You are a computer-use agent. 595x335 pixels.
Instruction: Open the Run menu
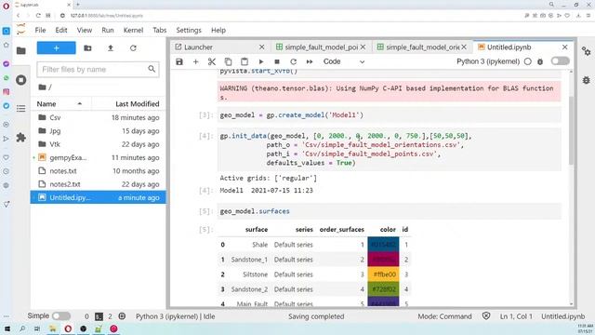[108, 30]
